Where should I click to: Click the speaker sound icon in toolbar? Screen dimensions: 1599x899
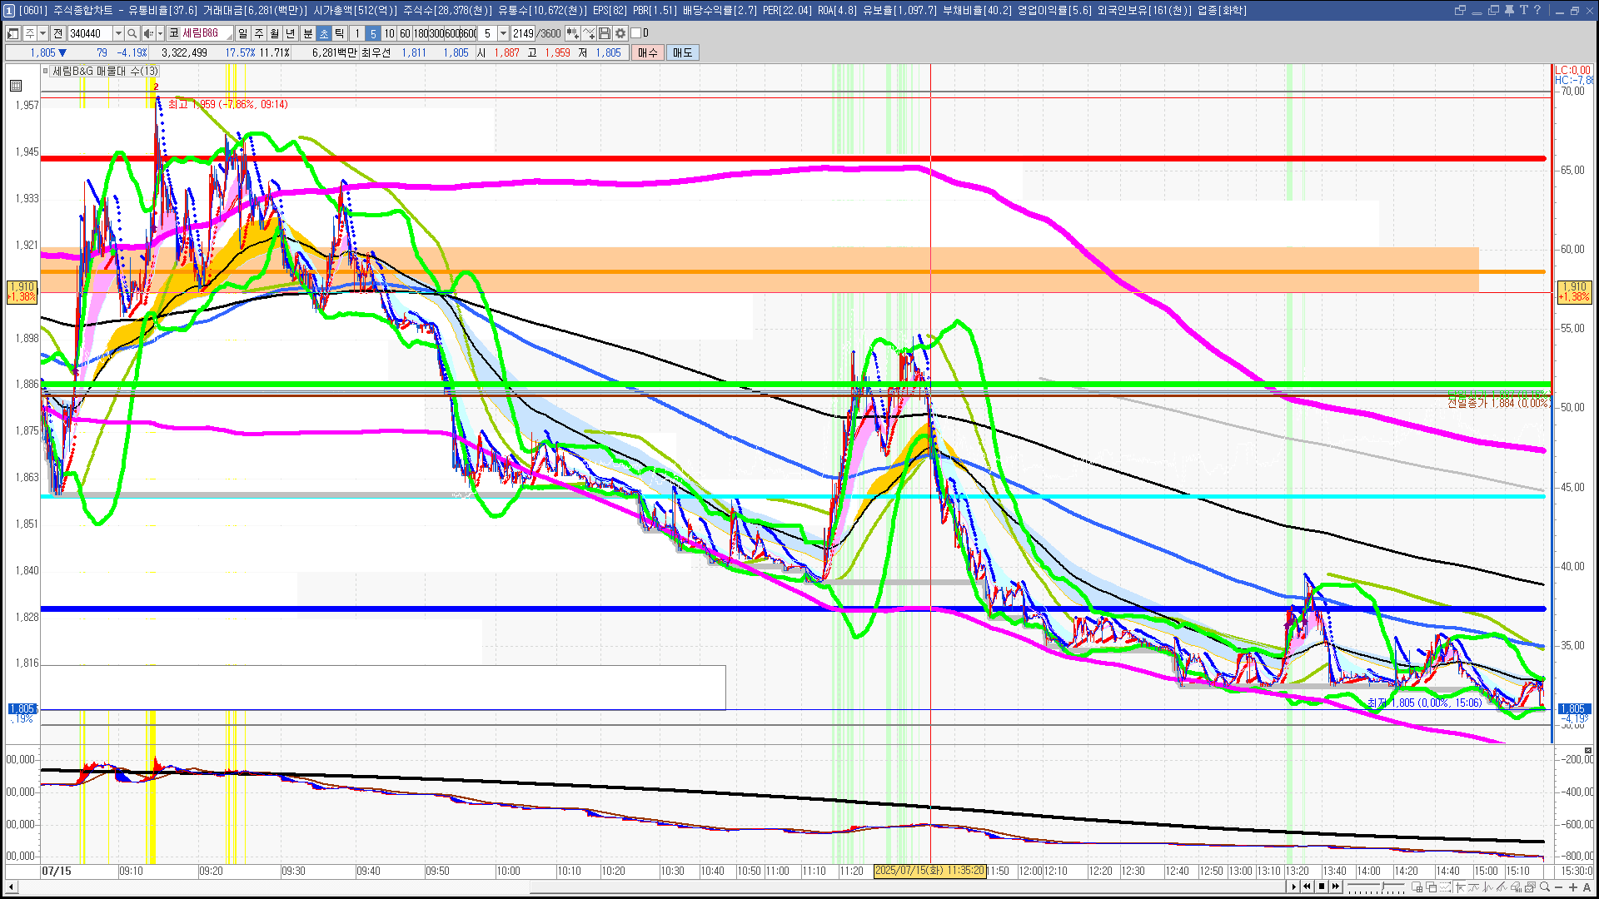tap(148, 33)
